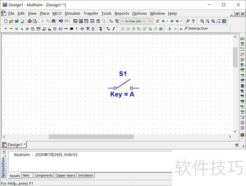246x186 pixels.
Task: Switch to the Copper layers tab
Action: point(65,175)
